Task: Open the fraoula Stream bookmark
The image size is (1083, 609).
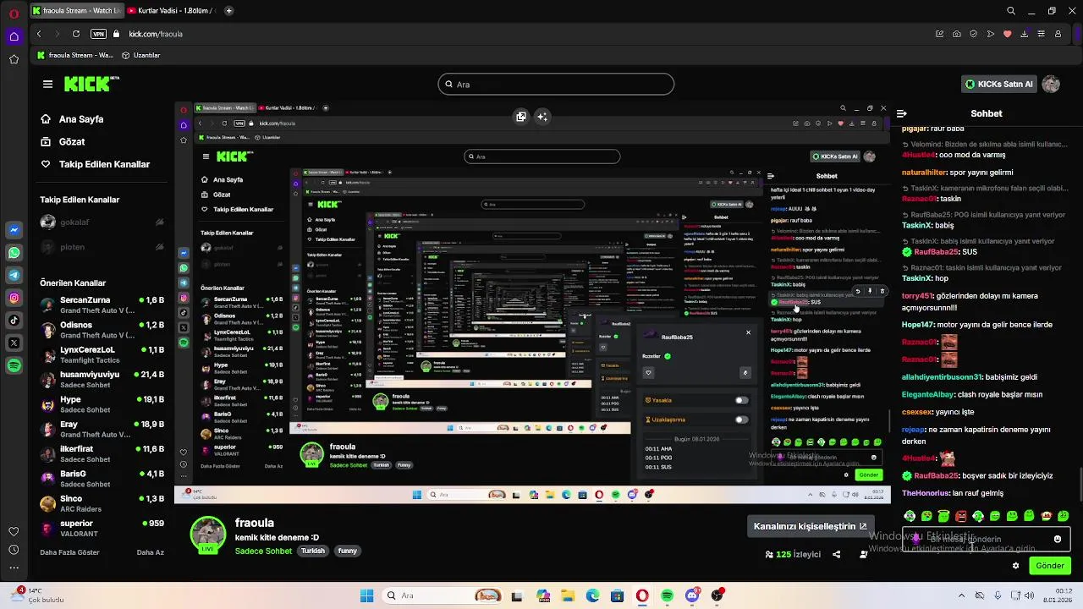Action: (x=74, y=55)
